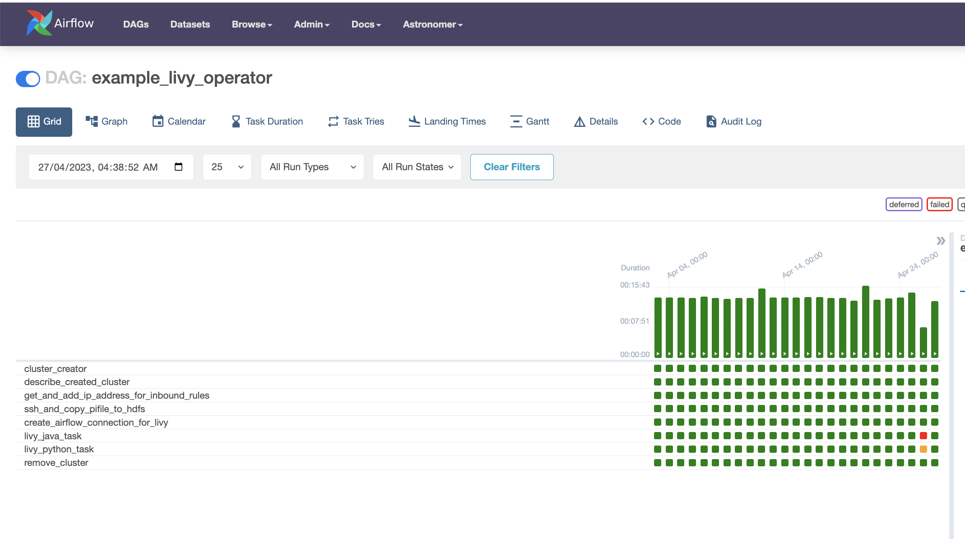Screen dimensions: 965x539
Task: Toggle the deferred status filter badge
Action: (x=904, y=204)
